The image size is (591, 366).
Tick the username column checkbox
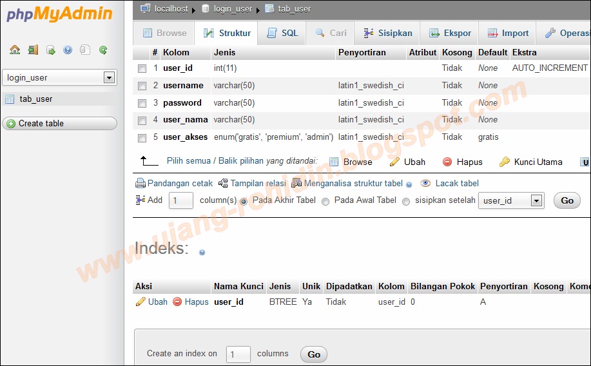coord(142,86)
